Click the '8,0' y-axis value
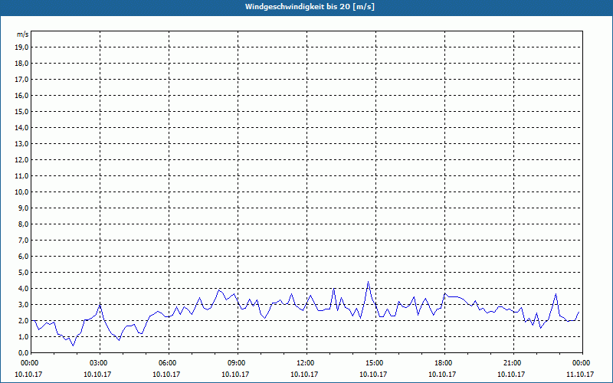Screen dimensions: 613x383 (x=23, y=224)
